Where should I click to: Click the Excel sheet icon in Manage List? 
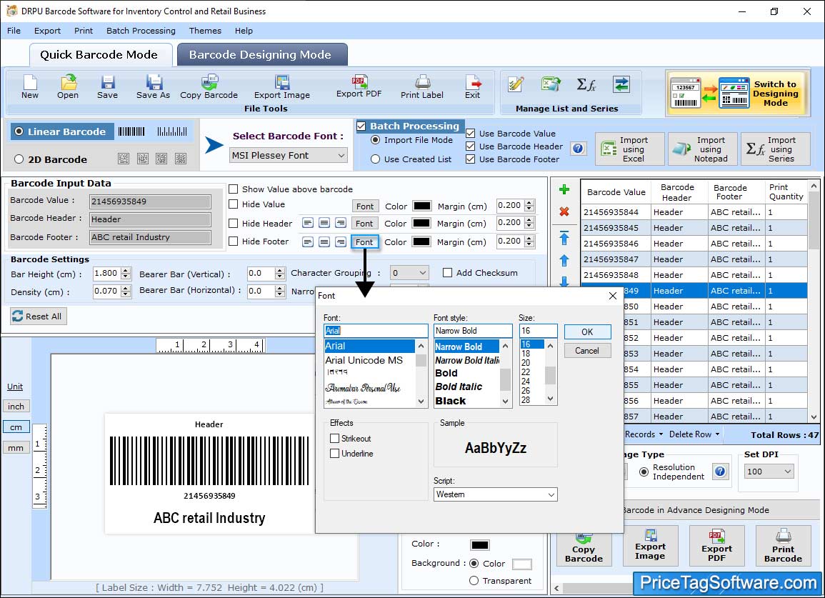[x=550, y=84]
